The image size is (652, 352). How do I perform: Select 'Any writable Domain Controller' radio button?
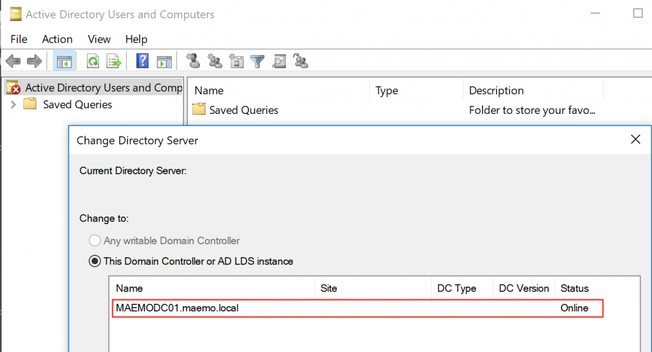point(95,241)
